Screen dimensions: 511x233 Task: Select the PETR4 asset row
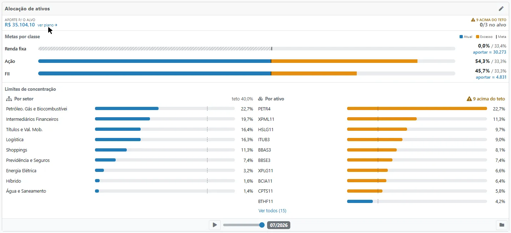381,109
